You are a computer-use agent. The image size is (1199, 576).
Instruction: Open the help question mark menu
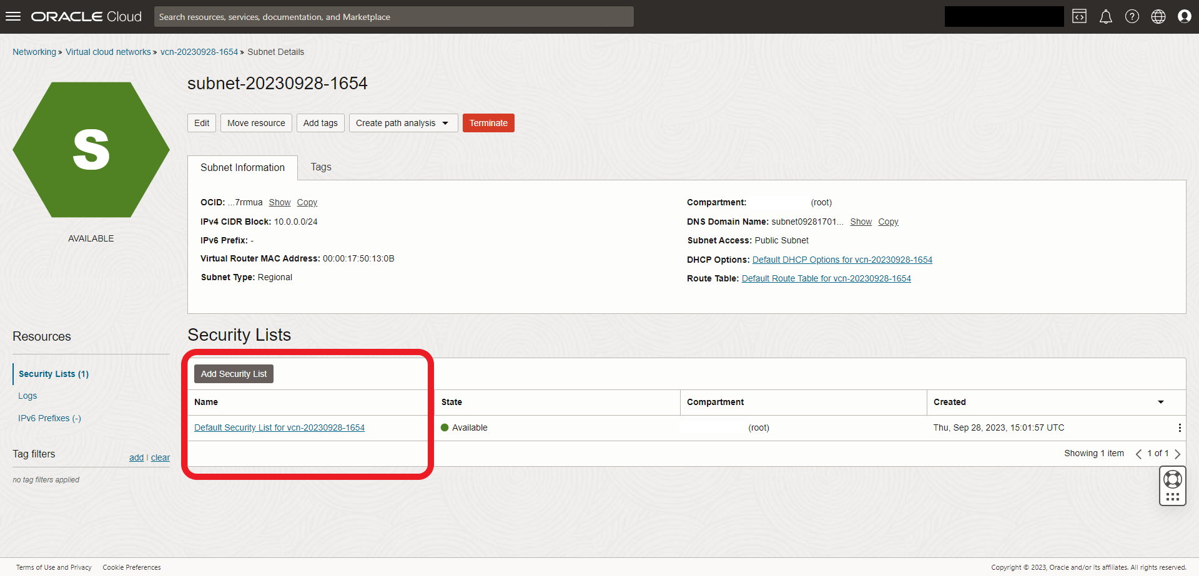(1132, 17)
